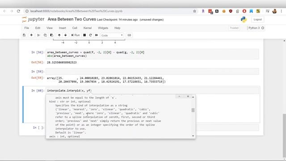The image size is (286, 161).
Task: Cut selected cells with scissors icon
Action: pos(39,35)
